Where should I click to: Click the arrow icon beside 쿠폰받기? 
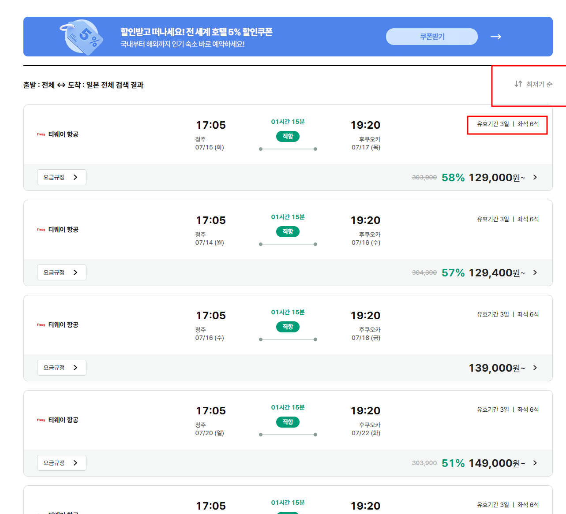click(496, 37)
